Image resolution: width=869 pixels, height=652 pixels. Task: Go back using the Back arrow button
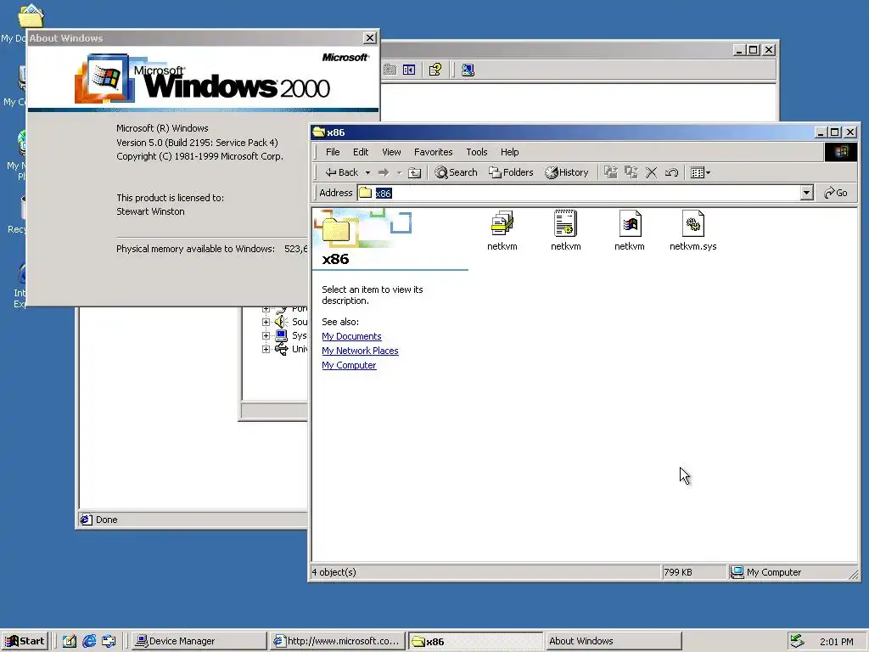(x=342, y=172)
